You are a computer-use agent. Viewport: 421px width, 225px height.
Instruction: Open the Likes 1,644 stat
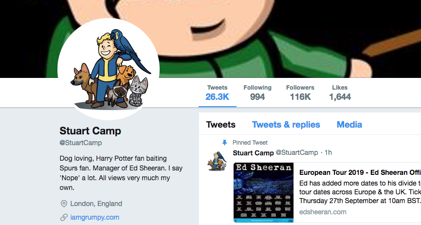[340, 93]
